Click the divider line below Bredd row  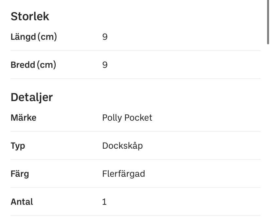(x=135, y=79)
